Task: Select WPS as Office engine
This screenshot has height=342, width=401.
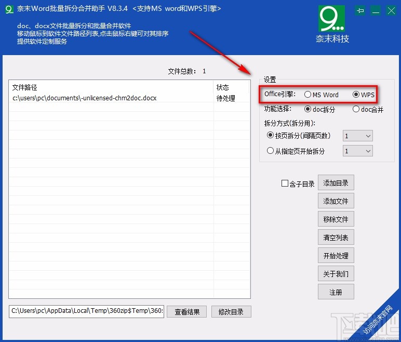Action: 364,95
